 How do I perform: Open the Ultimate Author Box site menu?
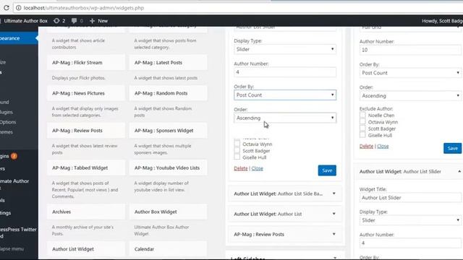pyautogui.click(x=25, y=21)
